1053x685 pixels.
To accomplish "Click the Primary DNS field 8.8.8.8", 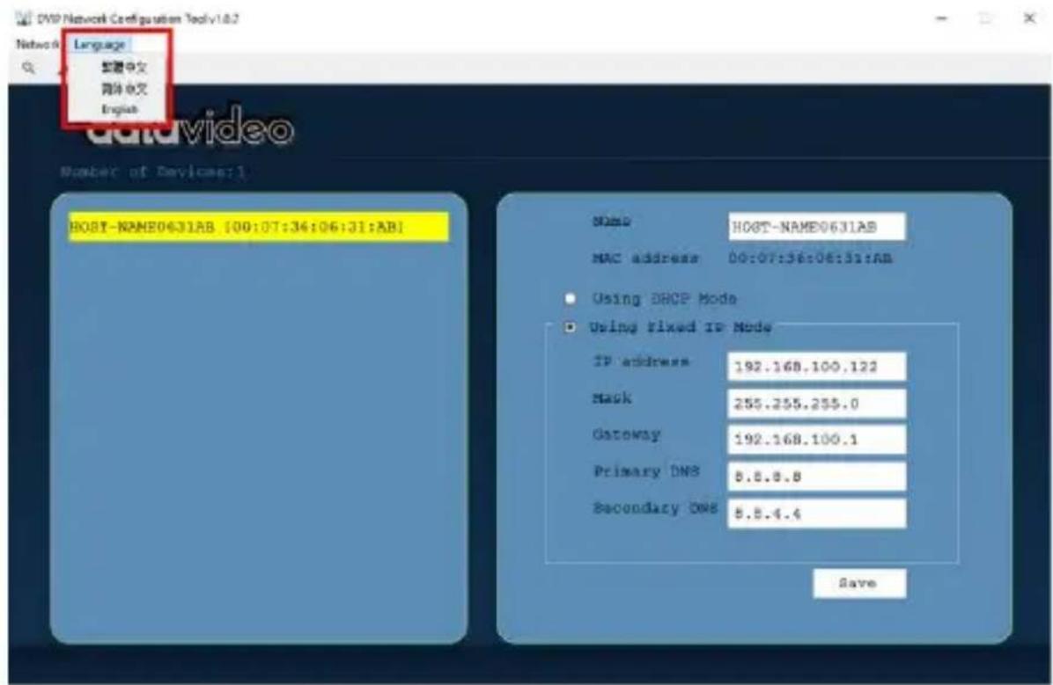I will (x=817, y=477).
